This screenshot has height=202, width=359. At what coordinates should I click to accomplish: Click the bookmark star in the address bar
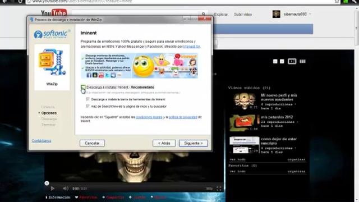(x=337, y=1)
